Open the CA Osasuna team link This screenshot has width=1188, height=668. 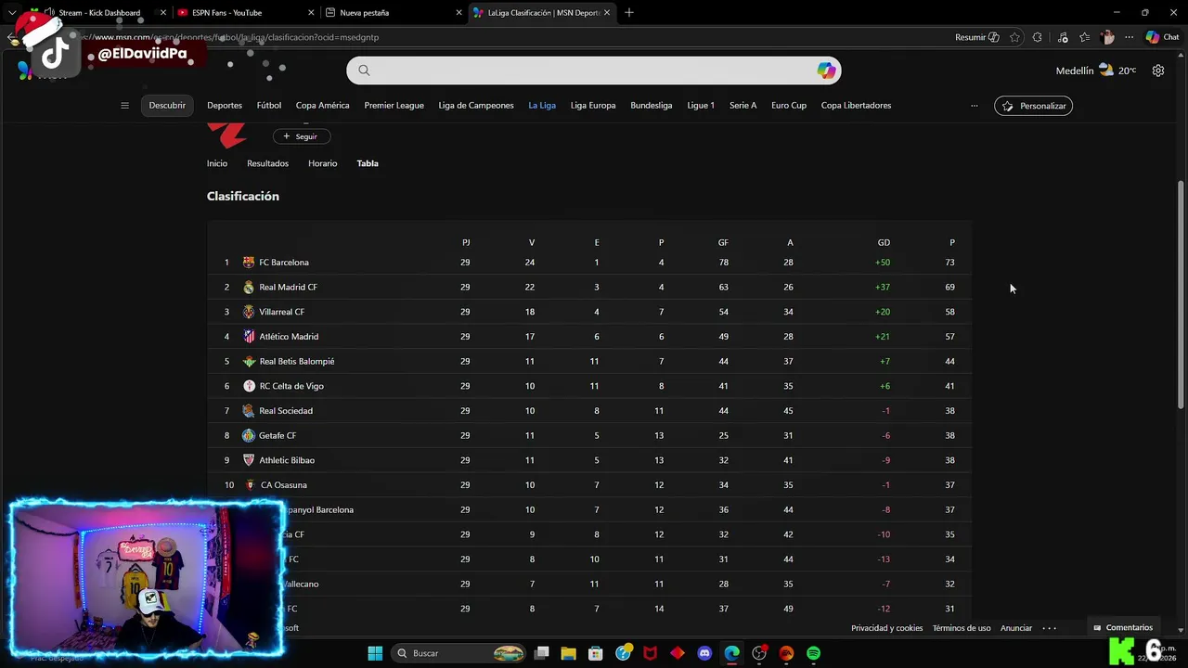pos(283,485)
